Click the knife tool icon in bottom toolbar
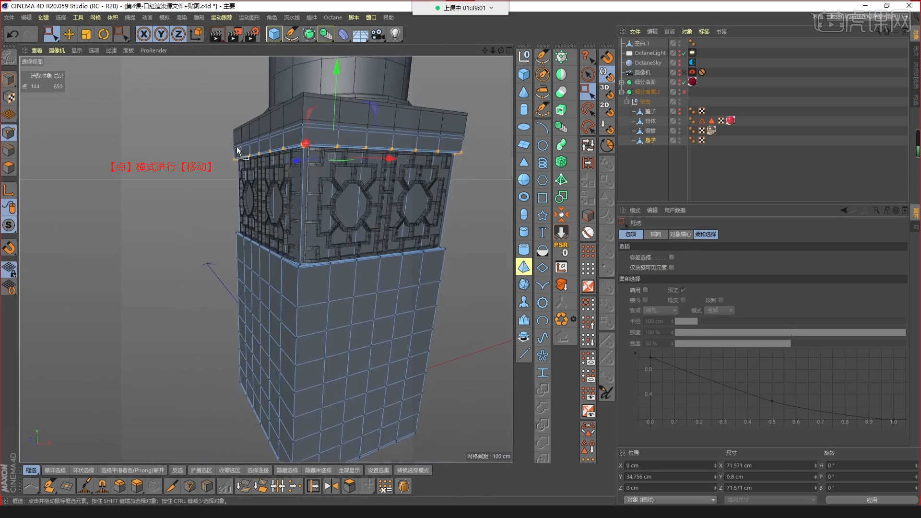This screenshot has height=518, width=921. pos(171,486)
